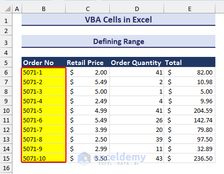
Task: Click the 'Defining Range' heading cell
Action: coord(118,42)
